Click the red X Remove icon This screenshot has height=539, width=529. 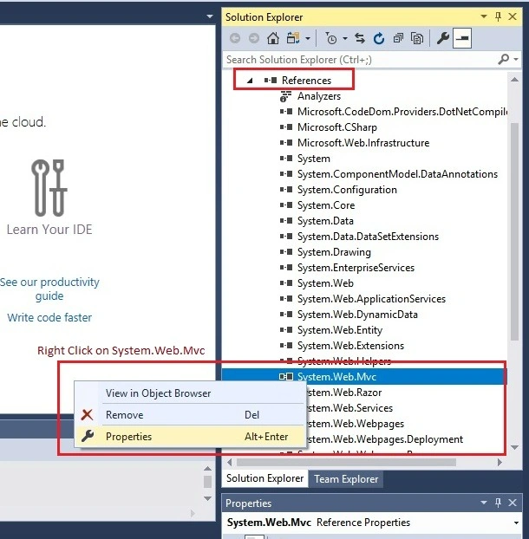pos(87,414)
